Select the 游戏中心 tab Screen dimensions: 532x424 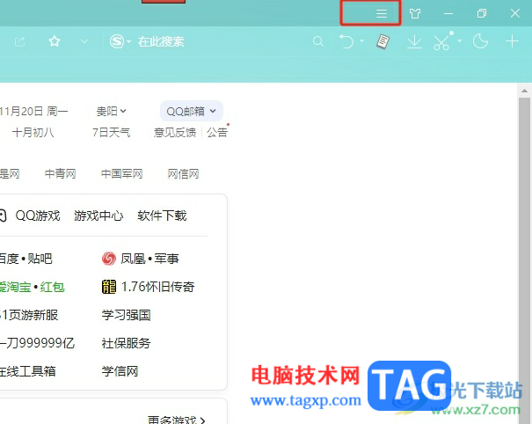click(98, 216)
